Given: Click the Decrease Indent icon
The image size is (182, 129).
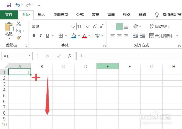Looking at the screenshot, I should (136, 36).
